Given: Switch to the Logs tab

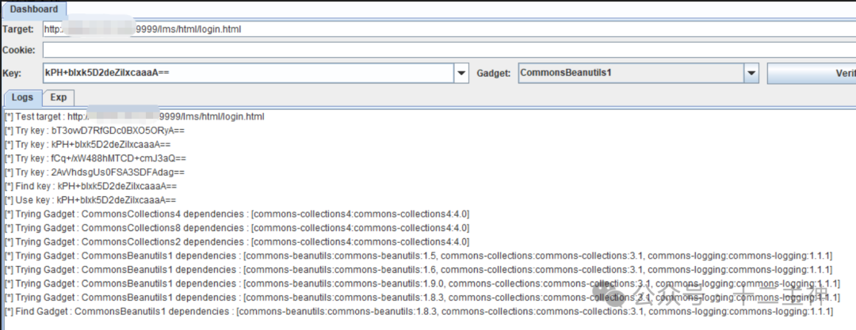Looking at the screenshot, I should click(x=22, y=97).
